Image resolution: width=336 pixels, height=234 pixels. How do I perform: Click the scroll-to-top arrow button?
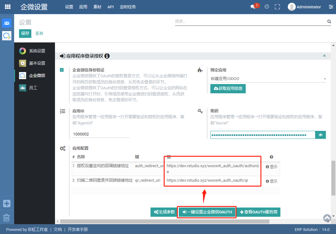point(327,218)
